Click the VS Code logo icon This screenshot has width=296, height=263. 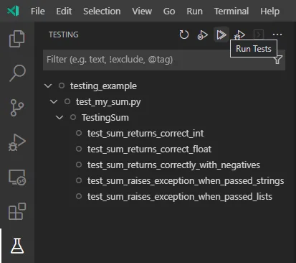pyautogui.click(x=13, y=11)
